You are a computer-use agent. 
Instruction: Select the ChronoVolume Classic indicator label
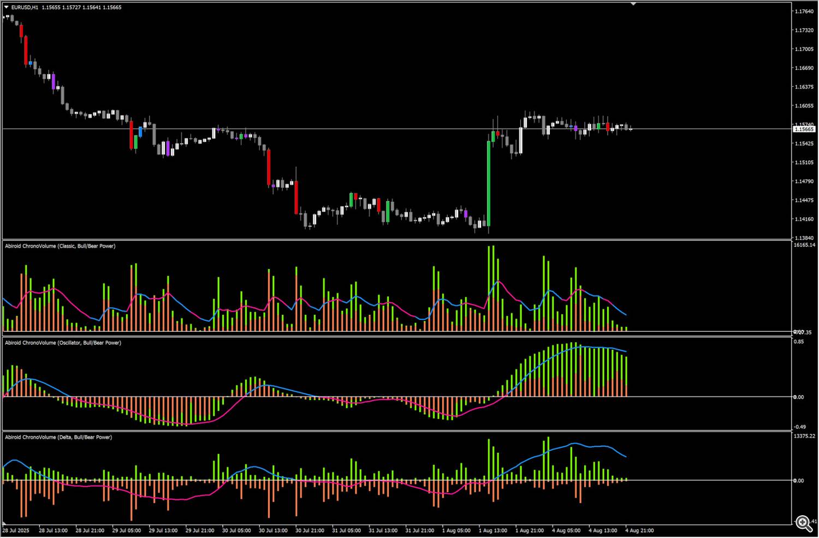coord(60,246)
